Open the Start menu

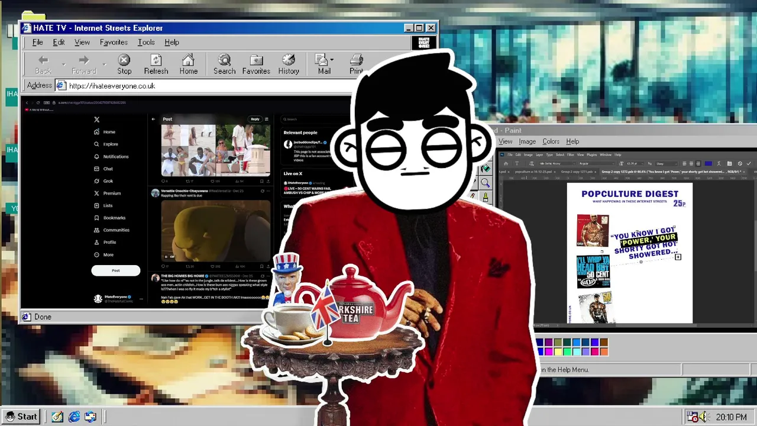tap(21, 417)
